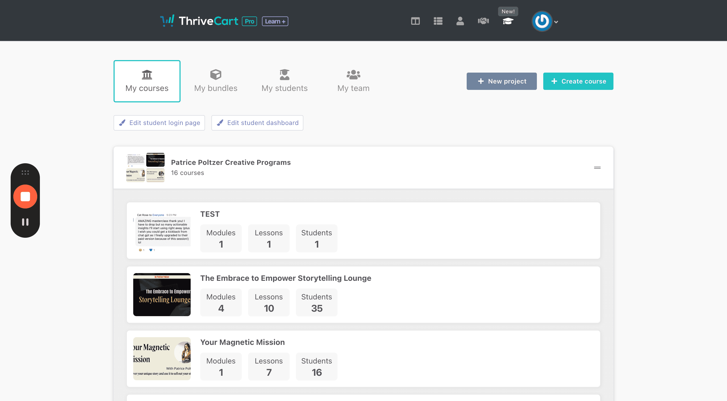Click the Lessons 1 stat for TEST
Viewport: 727px width, 401px height.
tap(269, 239)
